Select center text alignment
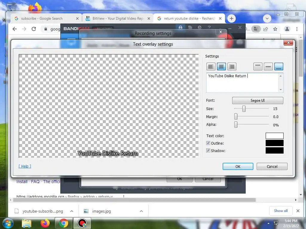 221,66
